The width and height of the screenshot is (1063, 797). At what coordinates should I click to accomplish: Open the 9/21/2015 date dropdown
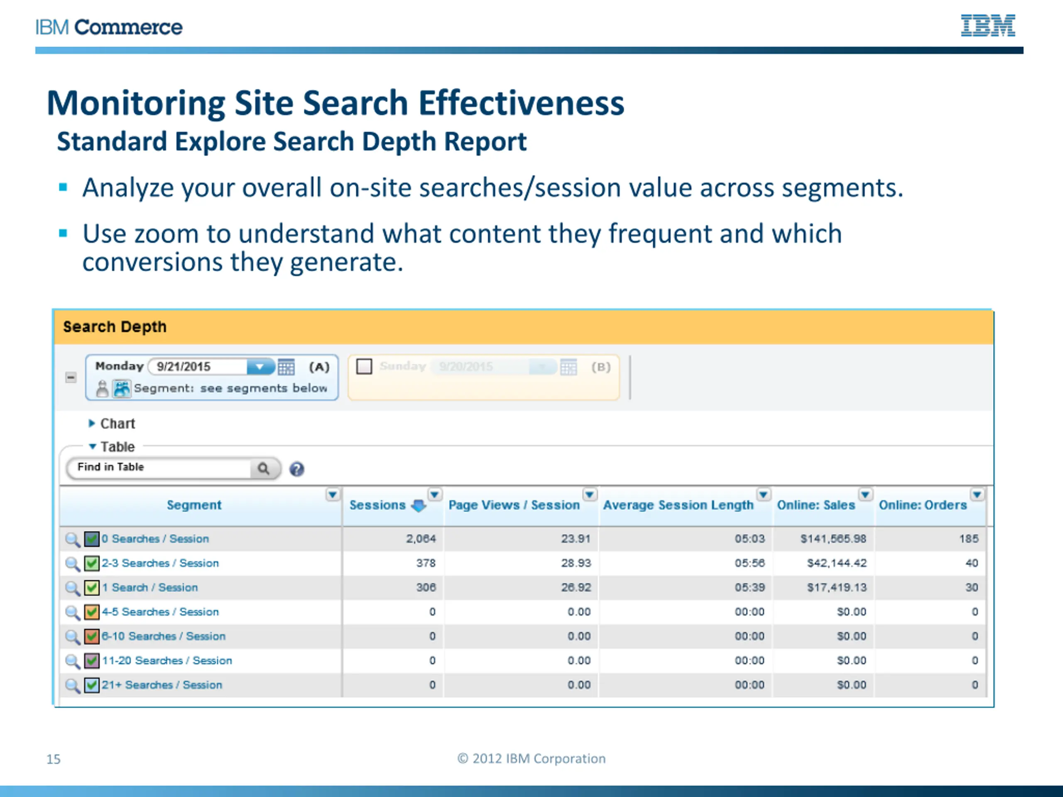(x=260, y=367)
